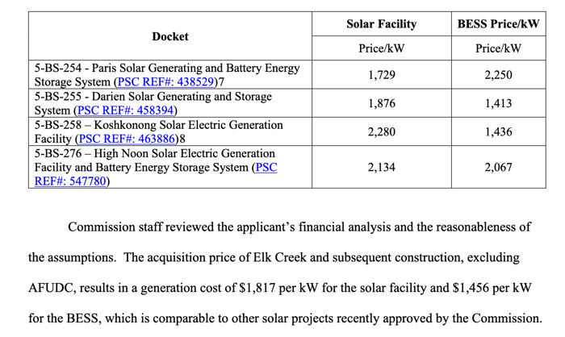565x337 pixels.
Task: Click the Koshkonong BESS value 1,436
Action: click(x=498, y=131)
